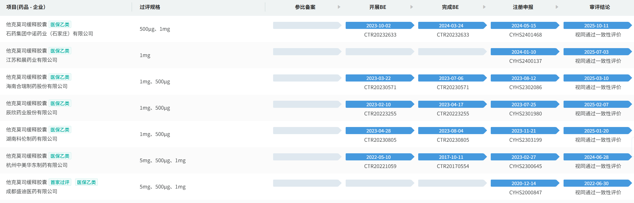Open CTR20170554 completed BE trial record
634x203 pixels.
(x=453, y=166)
